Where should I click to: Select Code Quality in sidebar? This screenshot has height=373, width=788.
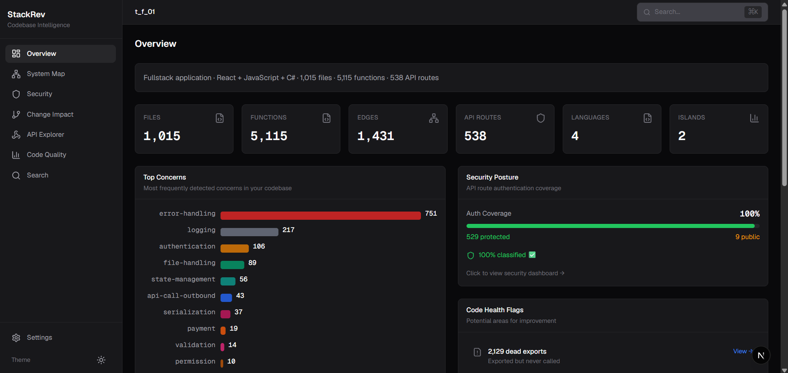point(60,155)
